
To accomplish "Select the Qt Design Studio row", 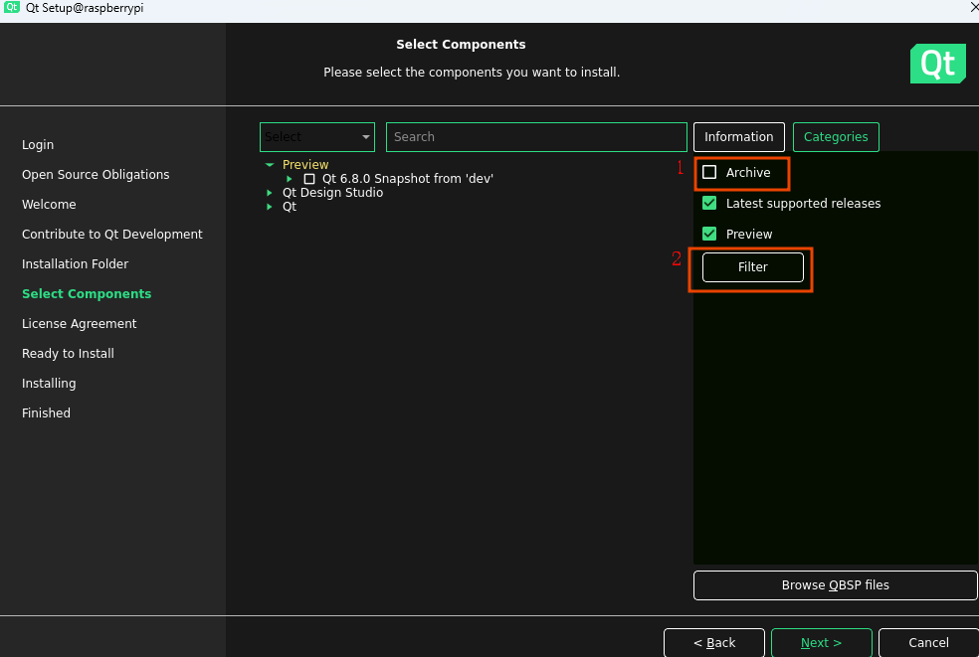I will 332,193.
